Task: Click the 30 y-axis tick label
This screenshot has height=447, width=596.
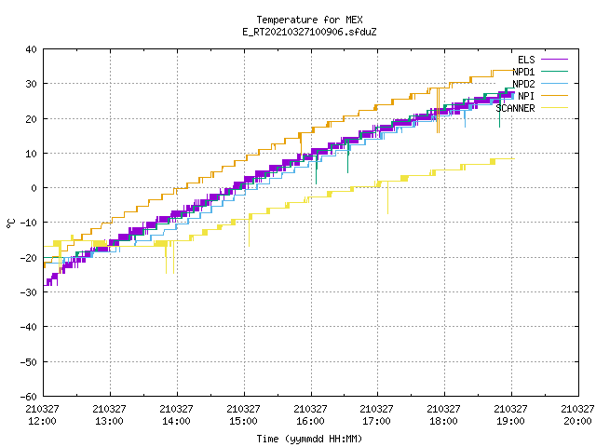Action: click(x=31, y=84)
